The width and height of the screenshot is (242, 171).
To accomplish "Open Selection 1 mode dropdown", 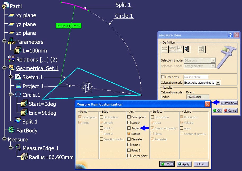I will [213, 60].
